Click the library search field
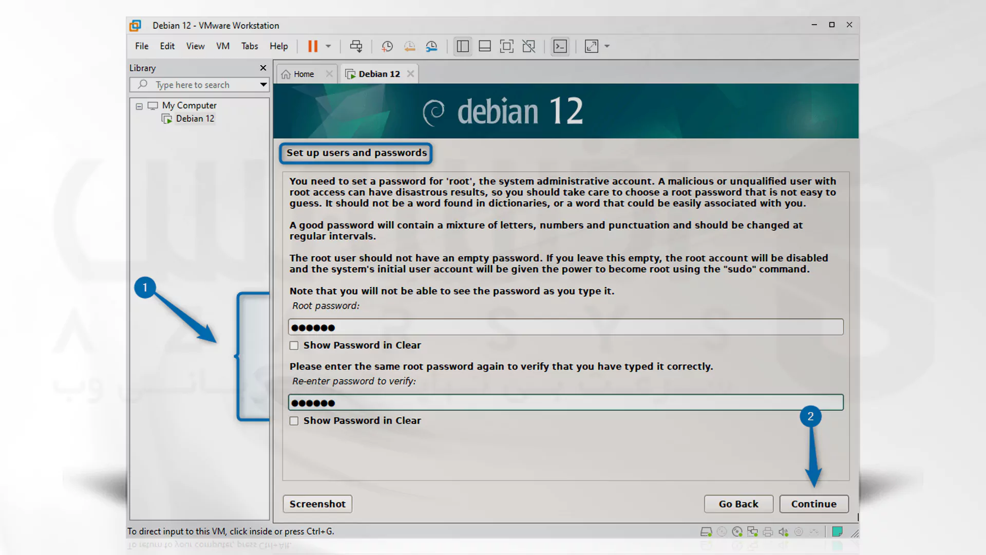 [x=200, y=85]
